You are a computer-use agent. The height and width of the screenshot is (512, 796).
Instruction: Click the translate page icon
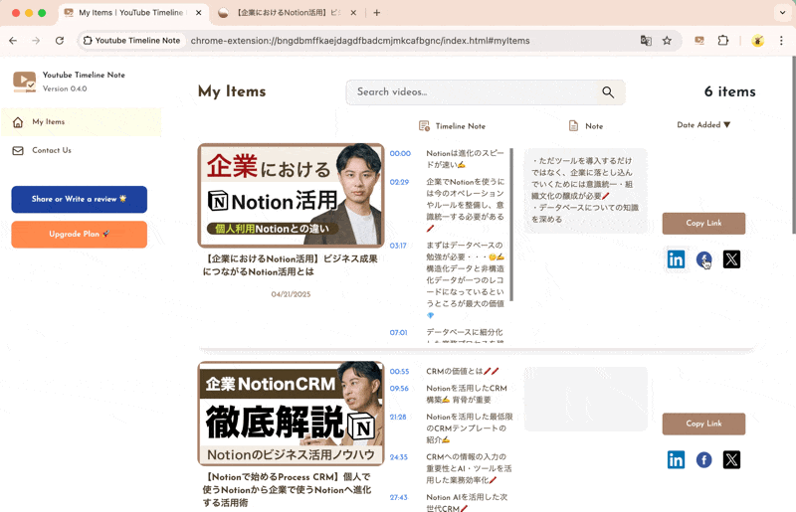[646, 41]
